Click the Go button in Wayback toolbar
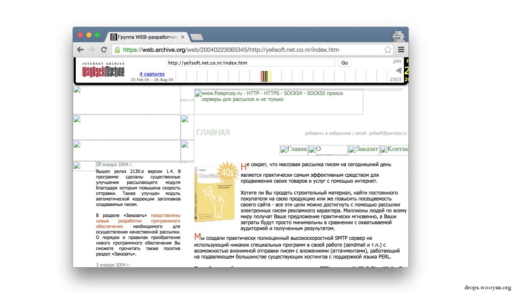Screen dimensions: 513x293 (x=345, y=63)
